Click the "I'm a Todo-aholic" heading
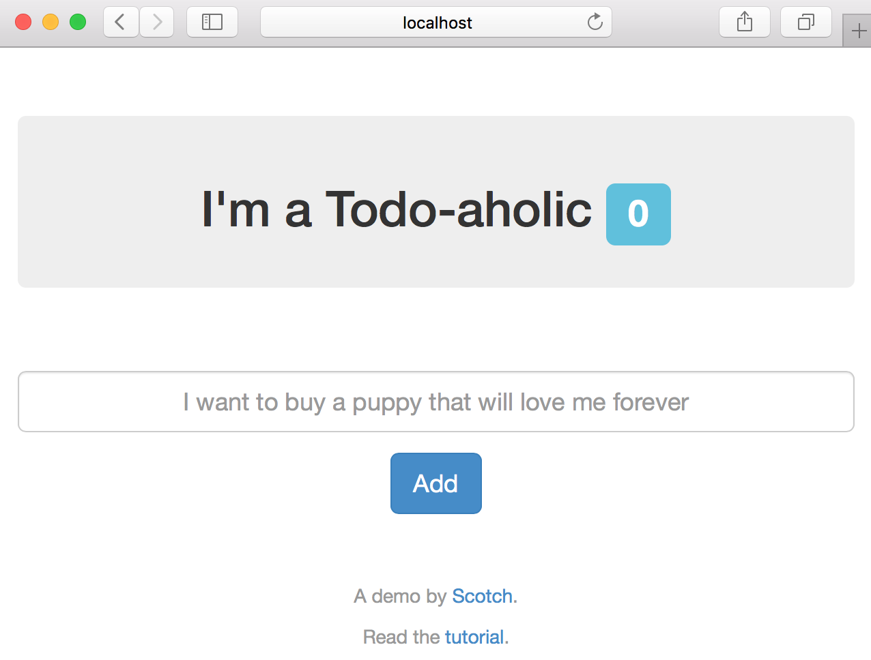 pyautogui.click(x=397, y=209)
